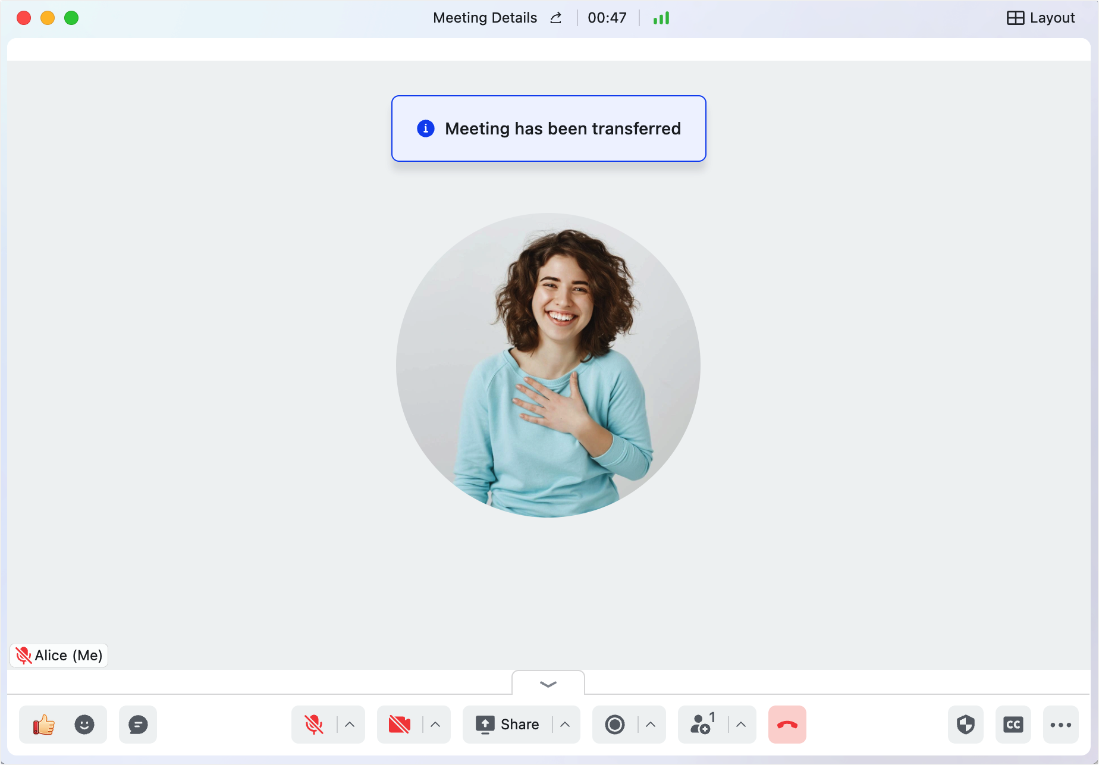Collapse the bottom control bar
The width and height of the screenshot is (1099, 765).
point(548,684)
